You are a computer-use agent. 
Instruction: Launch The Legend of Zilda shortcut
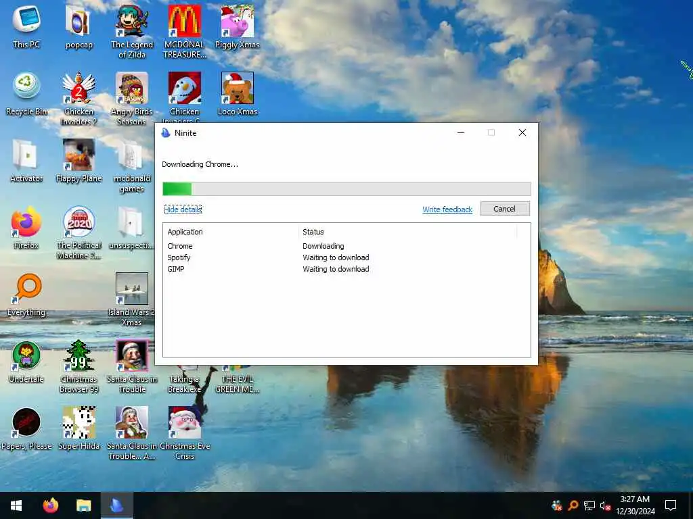pyautogui.click(x=132, y=31)
